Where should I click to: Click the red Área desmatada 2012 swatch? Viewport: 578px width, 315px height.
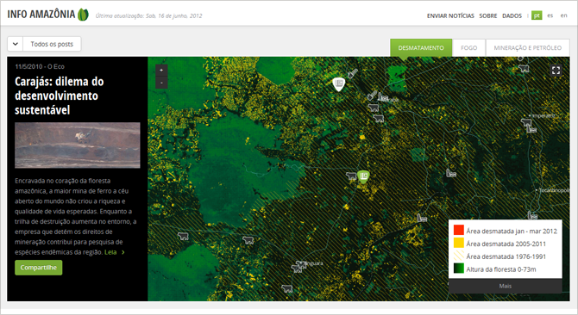pos(459,230)
